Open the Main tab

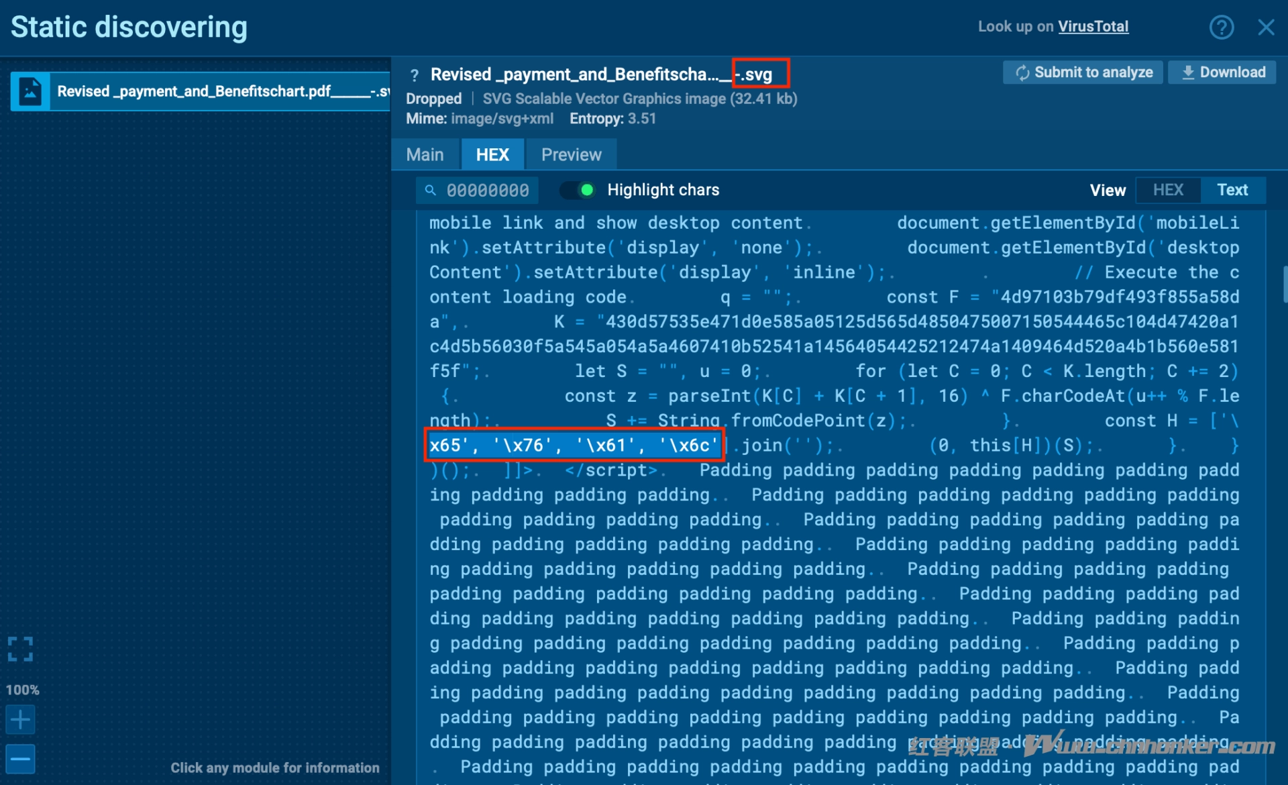pos(425,155)
